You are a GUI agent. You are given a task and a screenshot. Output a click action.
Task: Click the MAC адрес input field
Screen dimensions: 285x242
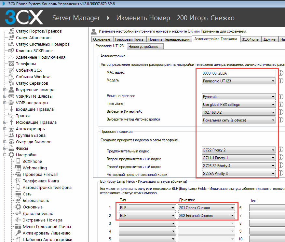(239, 73)
